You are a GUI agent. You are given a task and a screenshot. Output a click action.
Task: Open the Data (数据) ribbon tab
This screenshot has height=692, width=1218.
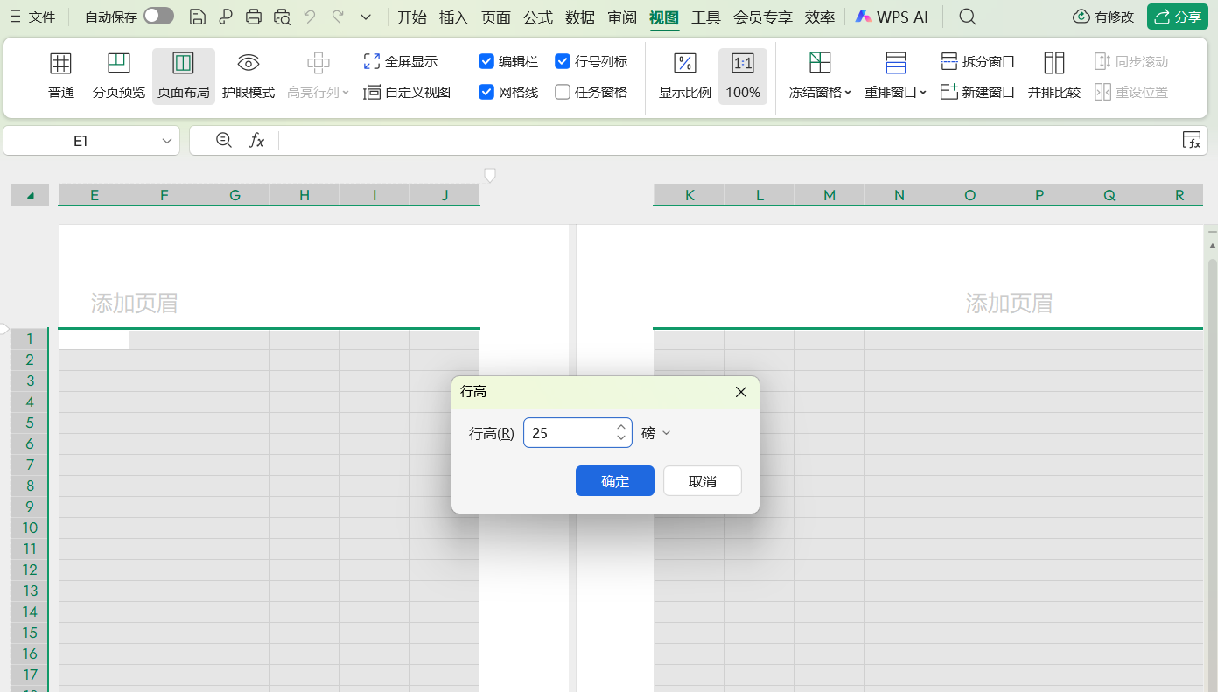pyautogui.click(x=580, y=17)
